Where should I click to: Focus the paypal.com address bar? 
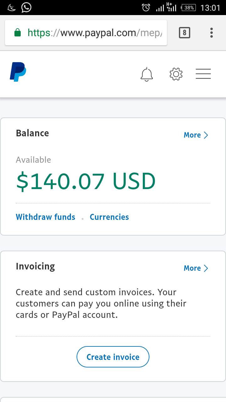point(94,33)
